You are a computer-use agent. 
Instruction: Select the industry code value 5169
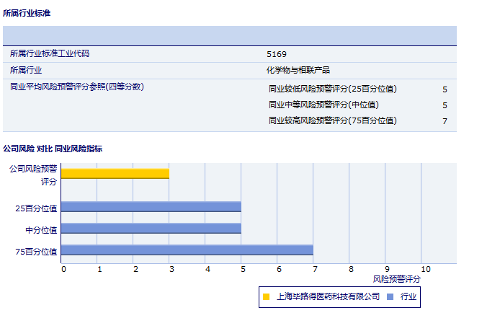tap(277, 54)
